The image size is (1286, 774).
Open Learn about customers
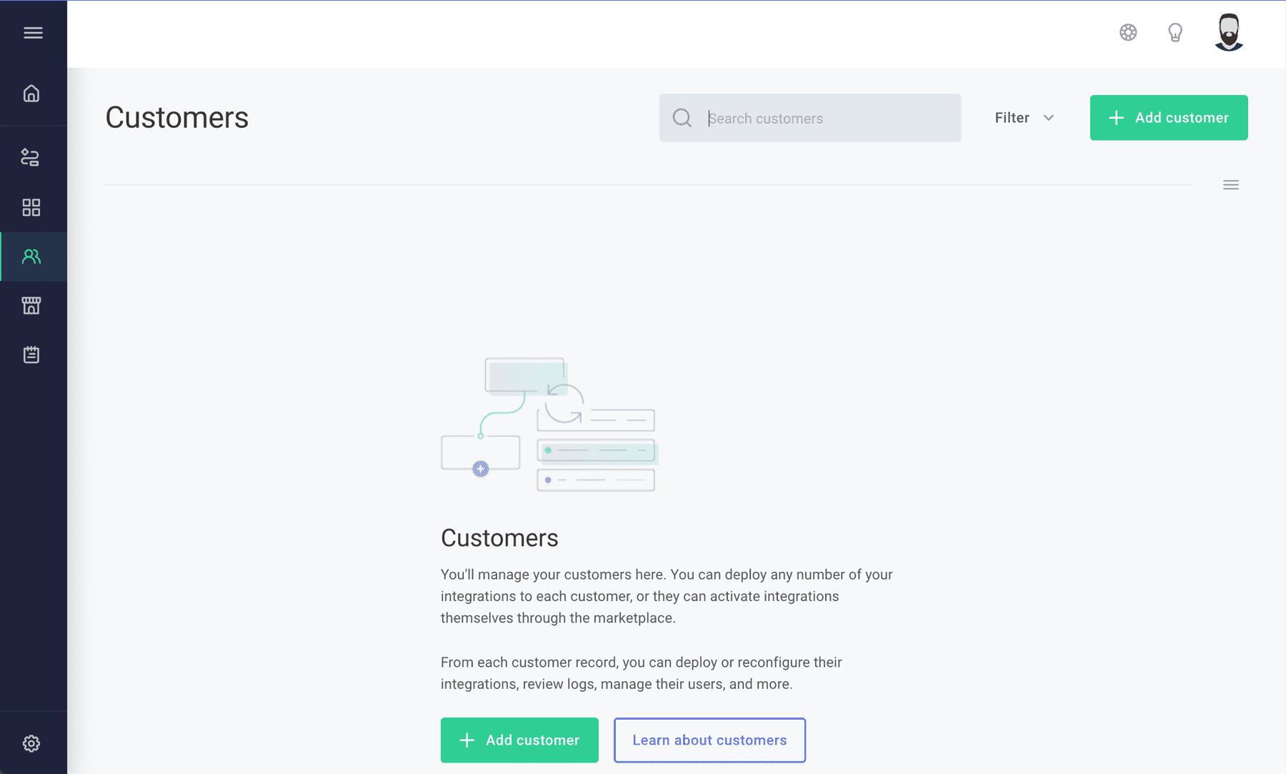[x=709, y=740]
